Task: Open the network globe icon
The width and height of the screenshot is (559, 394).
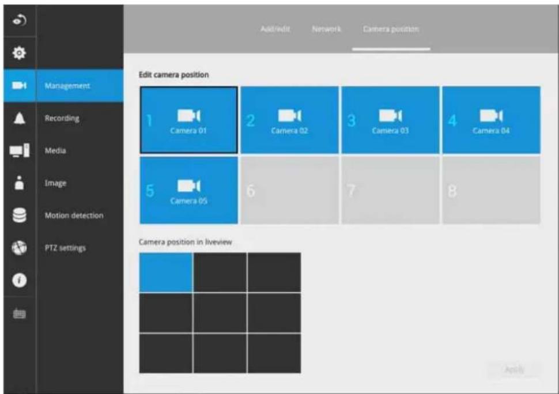Action: 19,248
